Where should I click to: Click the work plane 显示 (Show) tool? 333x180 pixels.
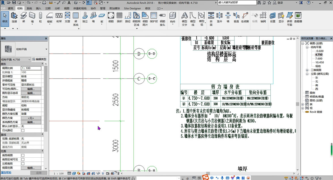(281, 17)
